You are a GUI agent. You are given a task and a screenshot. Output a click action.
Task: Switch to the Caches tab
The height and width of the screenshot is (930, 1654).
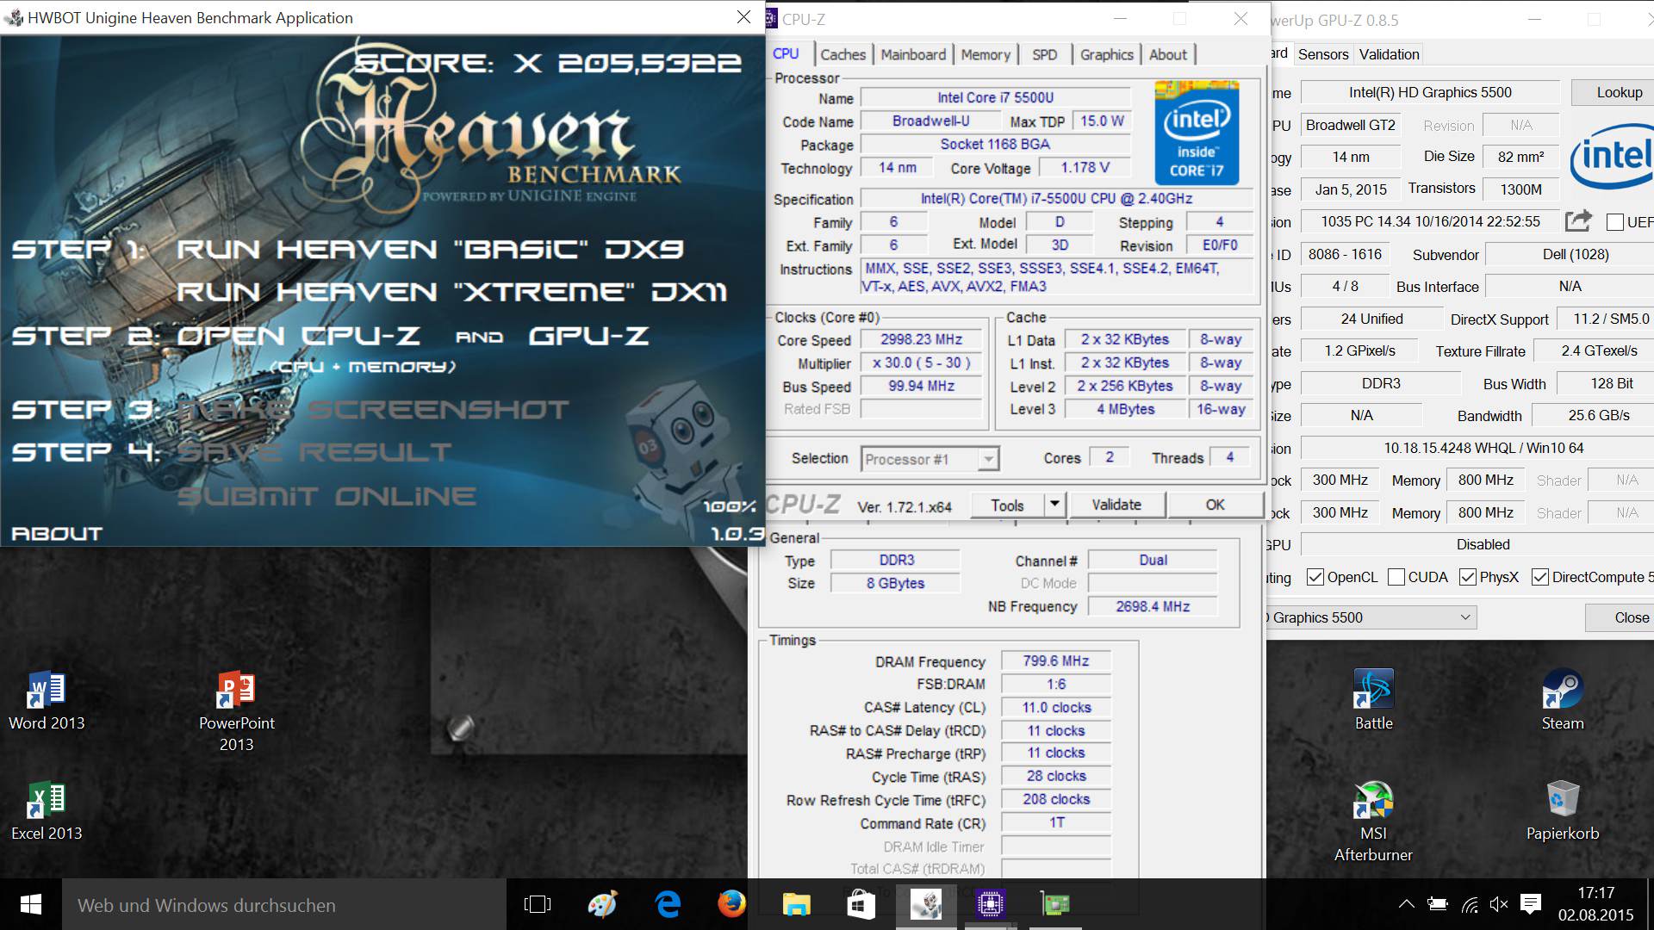843,54
